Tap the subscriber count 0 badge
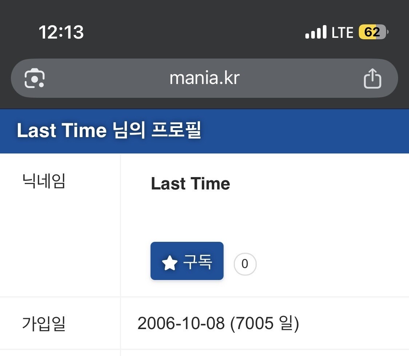The width and height of the screenshot is (409, 356). point(245,264)
